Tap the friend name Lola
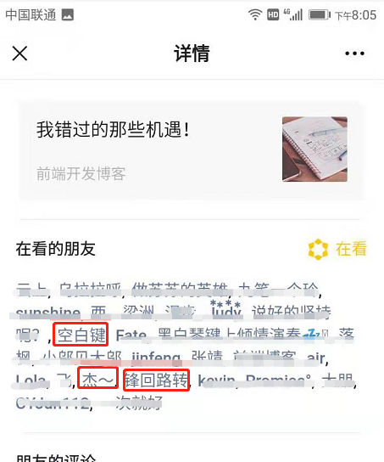The image size is (384, 462). [x=31, y=380]
